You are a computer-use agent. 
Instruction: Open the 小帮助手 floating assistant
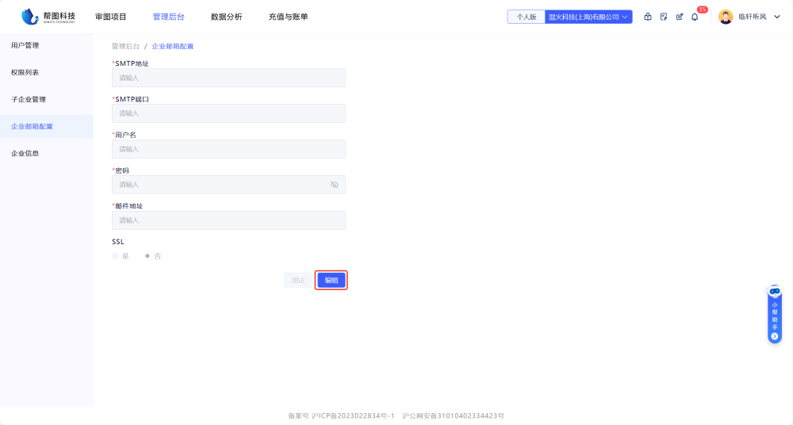[x=775, y=314]
